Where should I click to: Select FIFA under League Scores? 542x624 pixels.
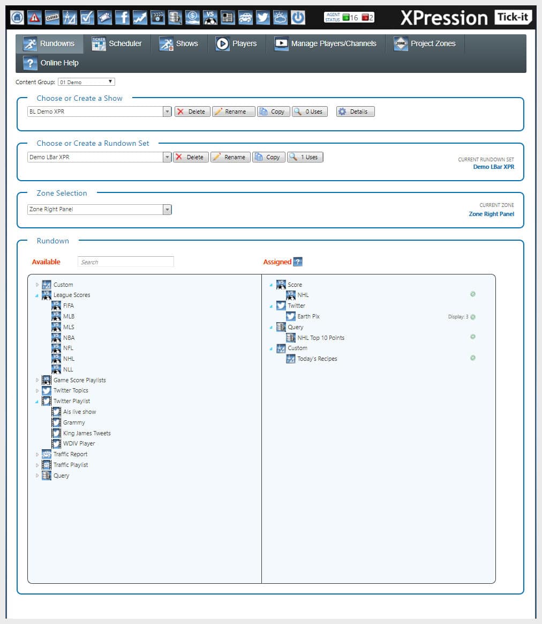(69, 306)
